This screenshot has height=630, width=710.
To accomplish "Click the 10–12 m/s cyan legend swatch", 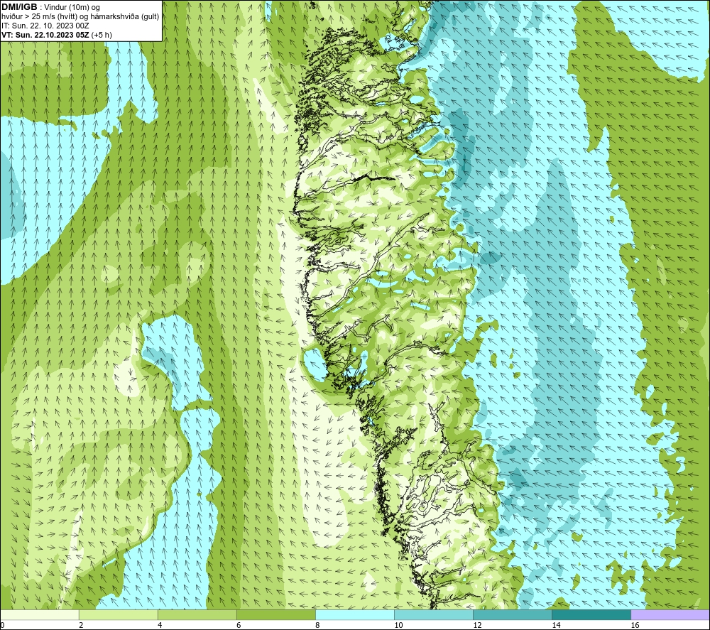I will (434, 615).
